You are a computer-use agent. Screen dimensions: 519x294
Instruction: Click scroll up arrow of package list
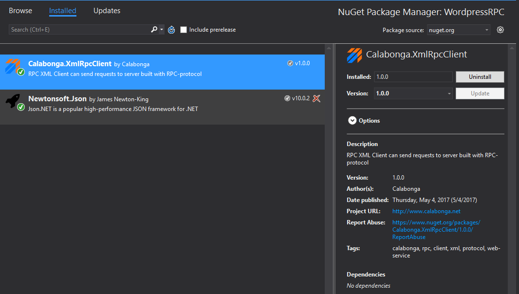pyautogui.click(x=329, y=48)
